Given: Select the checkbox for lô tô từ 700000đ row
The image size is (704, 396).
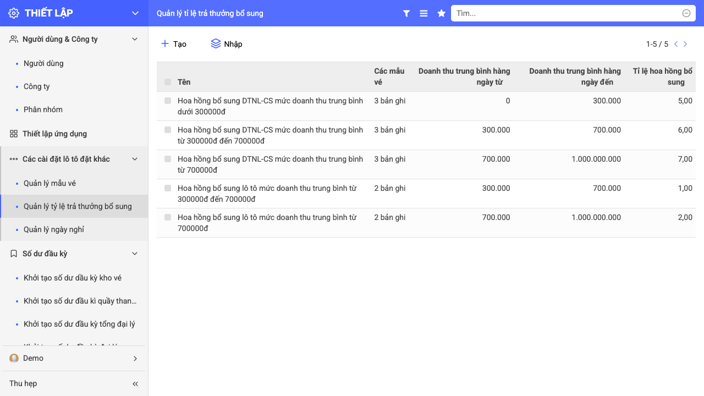Looking at the screenshot, I should pyautogui.click(x=168, y=217).
